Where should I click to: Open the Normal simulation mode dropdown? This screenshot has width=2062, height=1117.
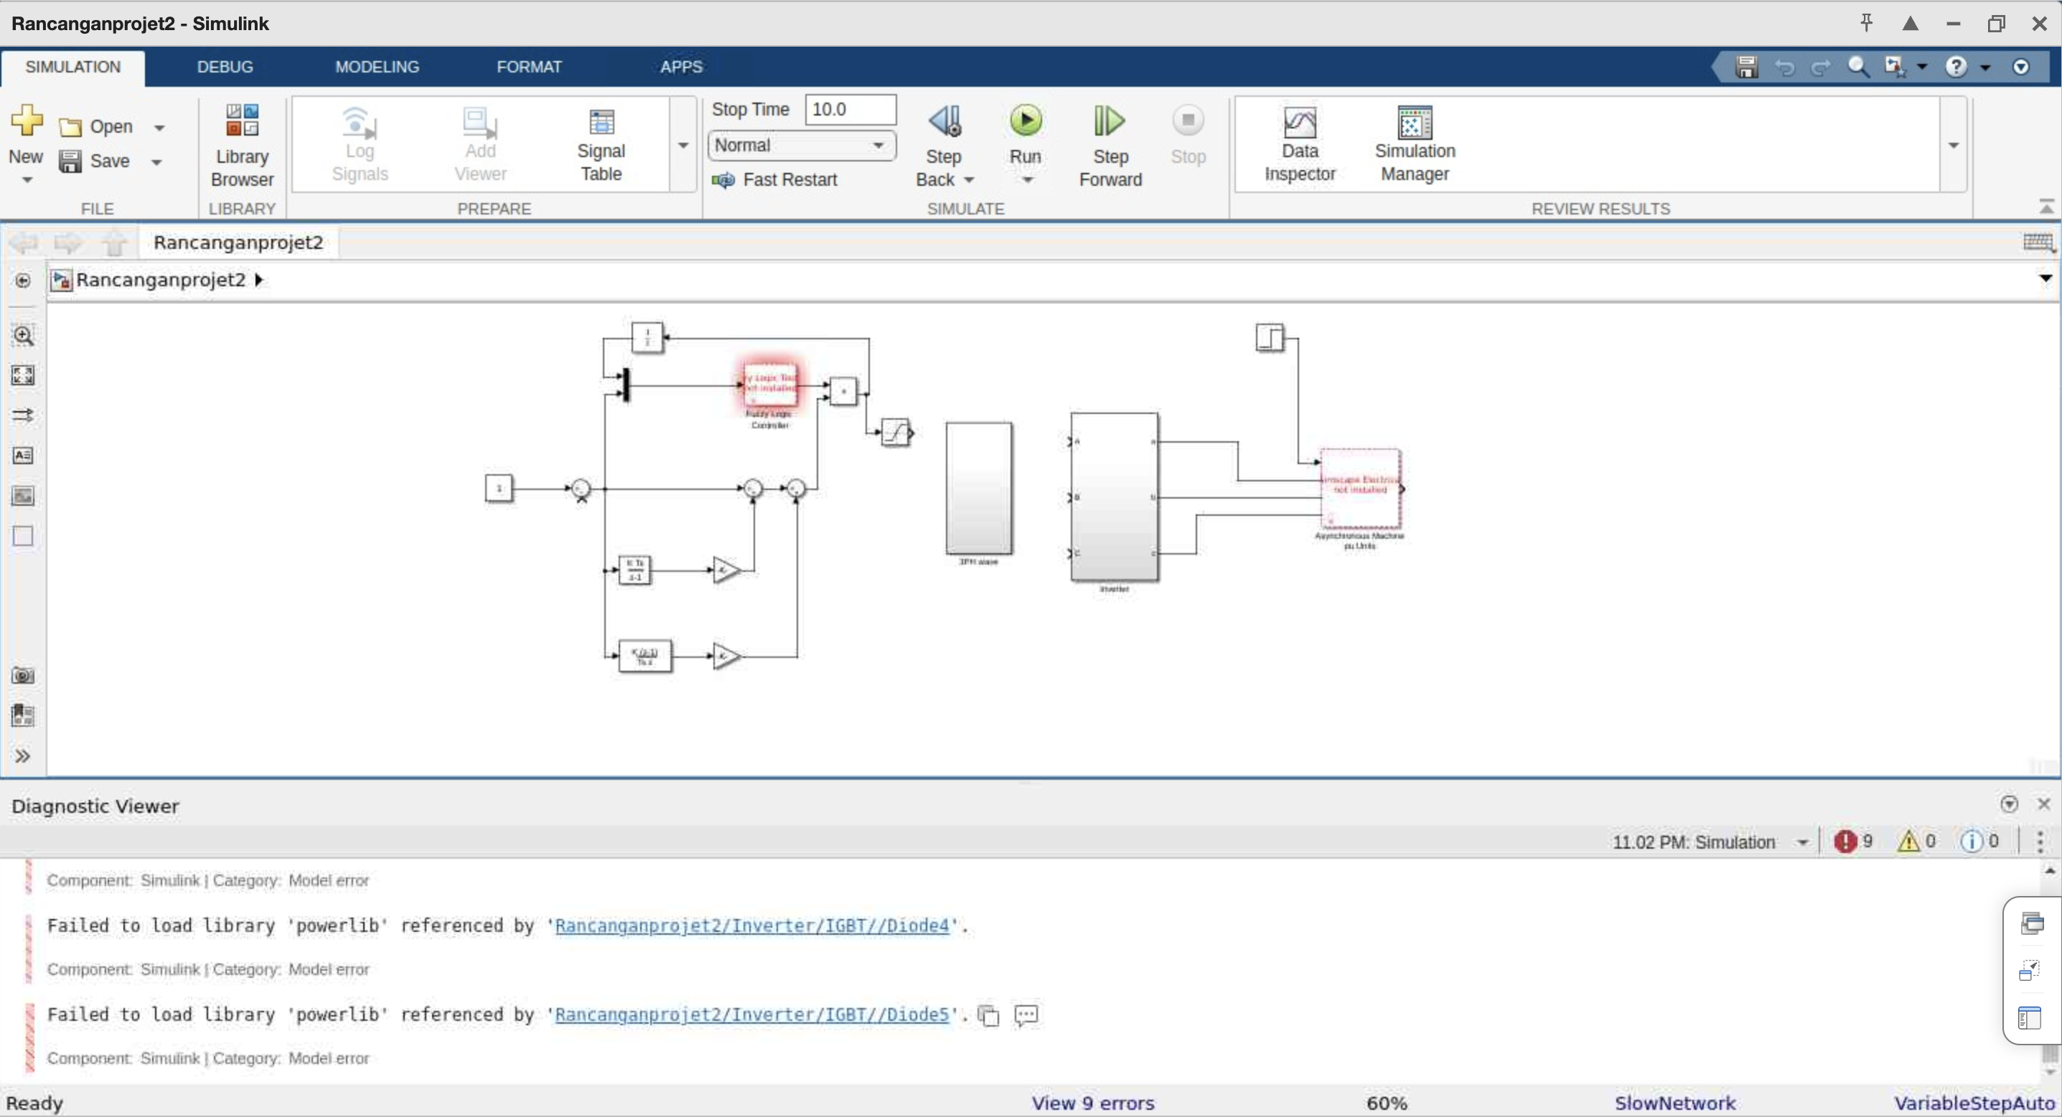pyautogui.click(x=802, y=146)
